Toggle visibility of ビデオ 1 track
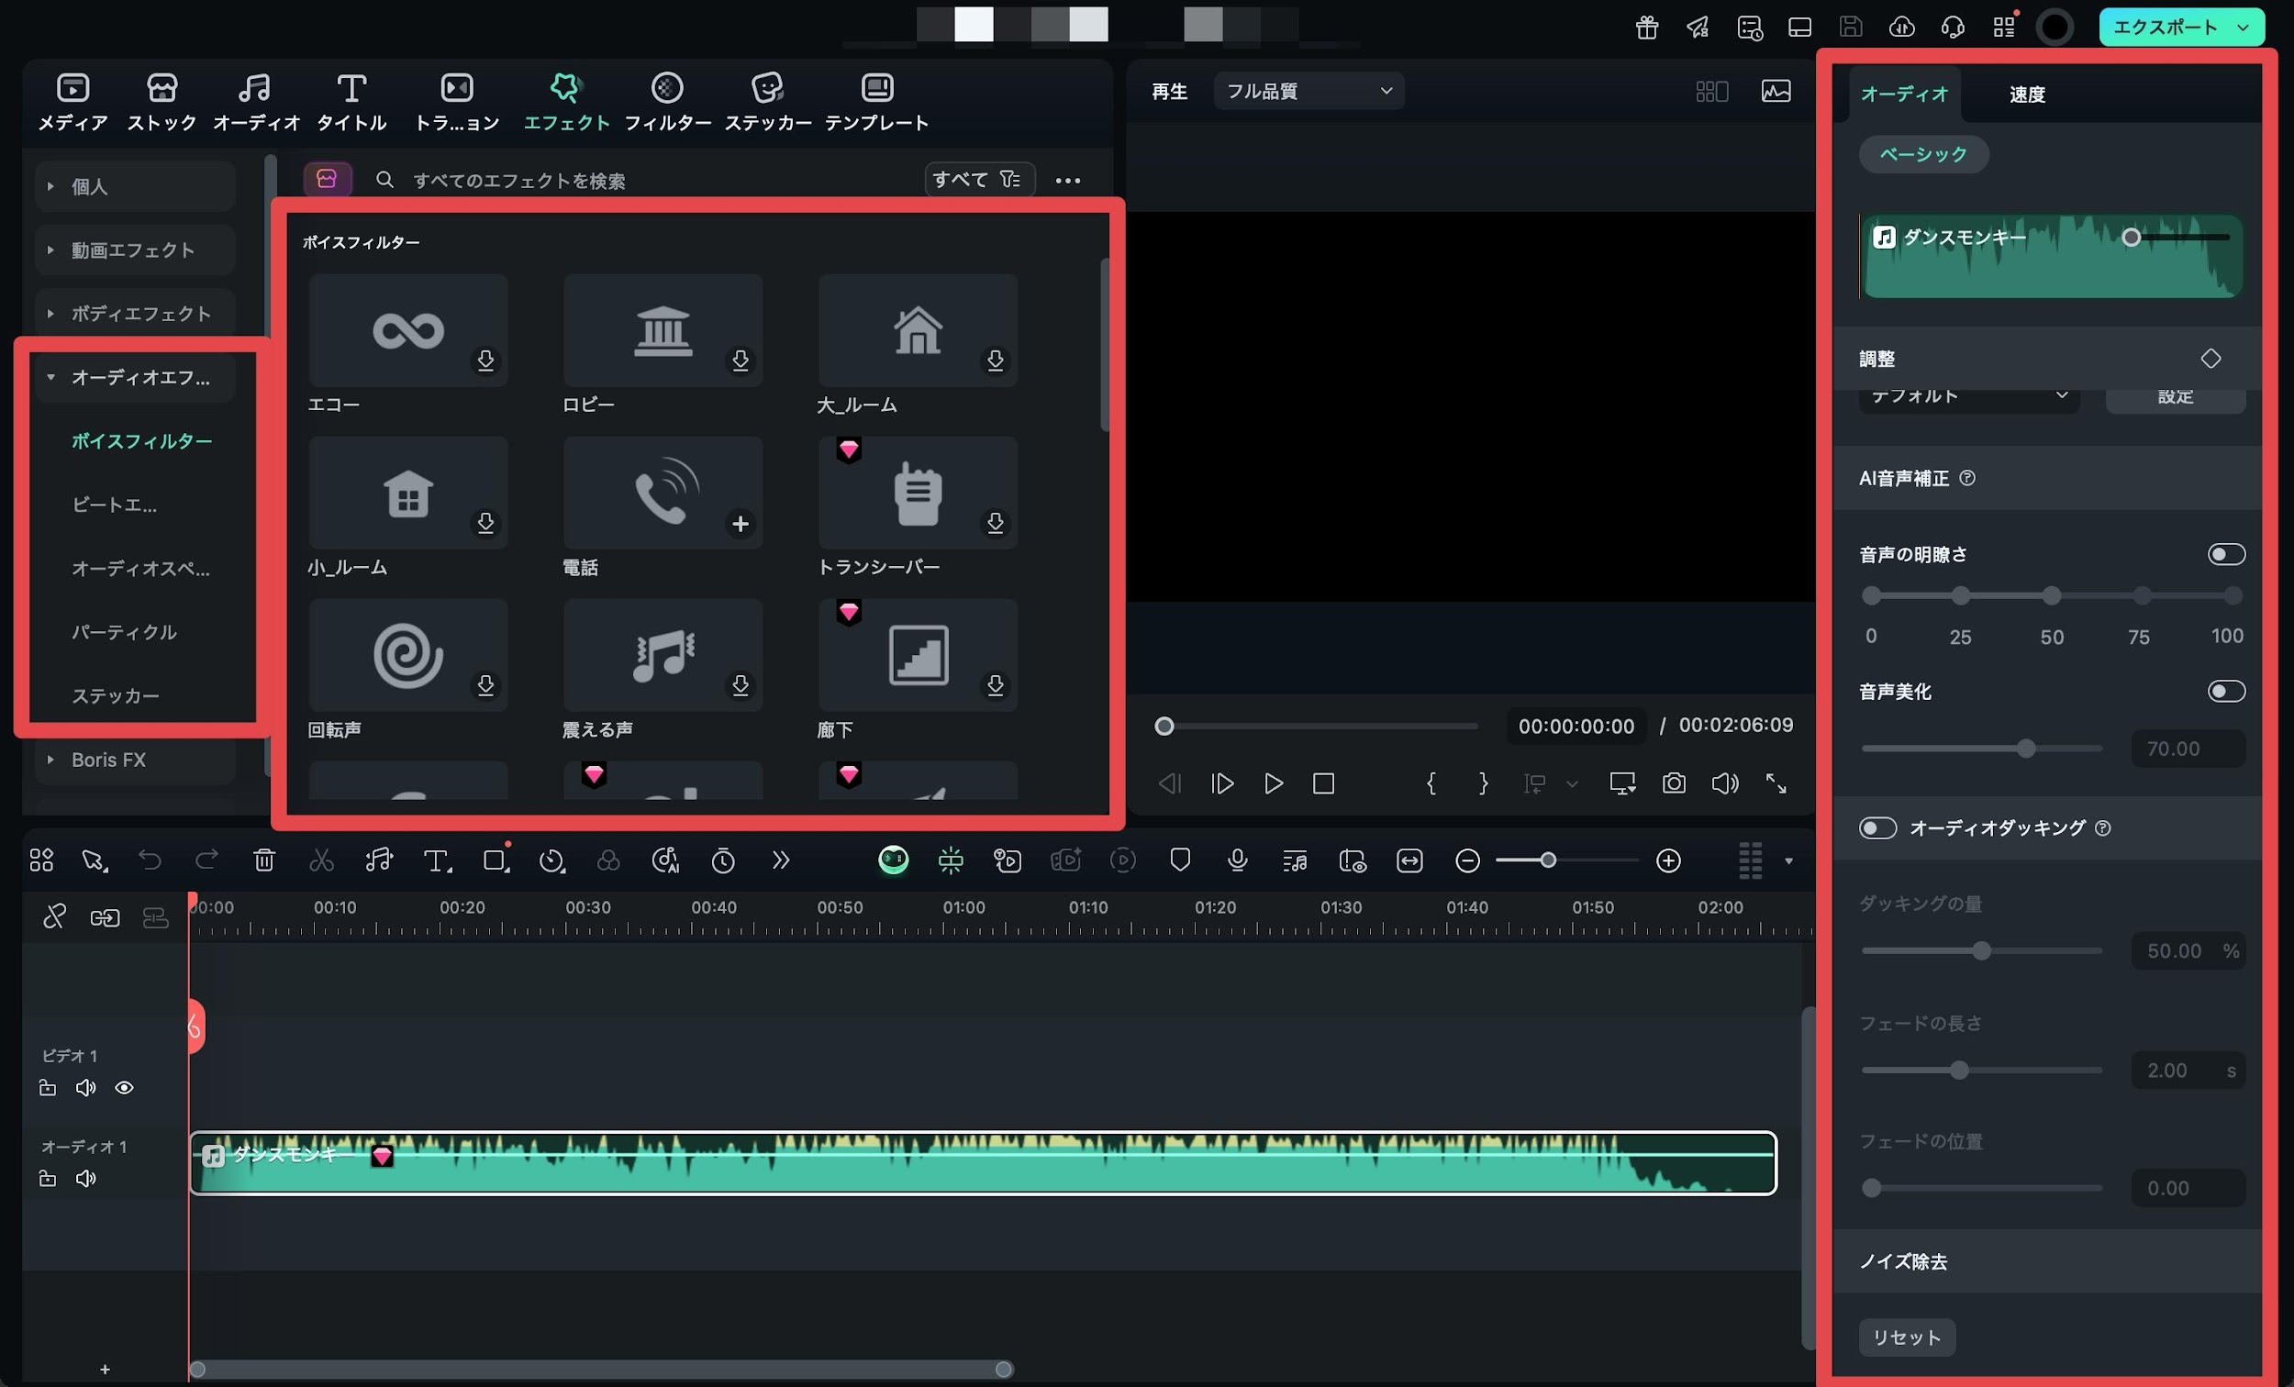Screen dimensions: 2294x1387 [124, 1087]
